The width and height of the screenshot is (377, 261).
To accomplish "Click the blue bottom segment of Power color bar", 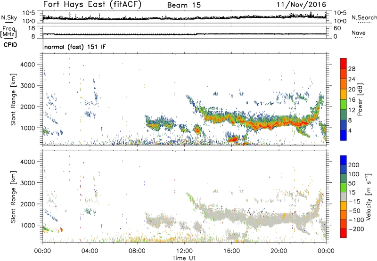I will pos(344,135).
